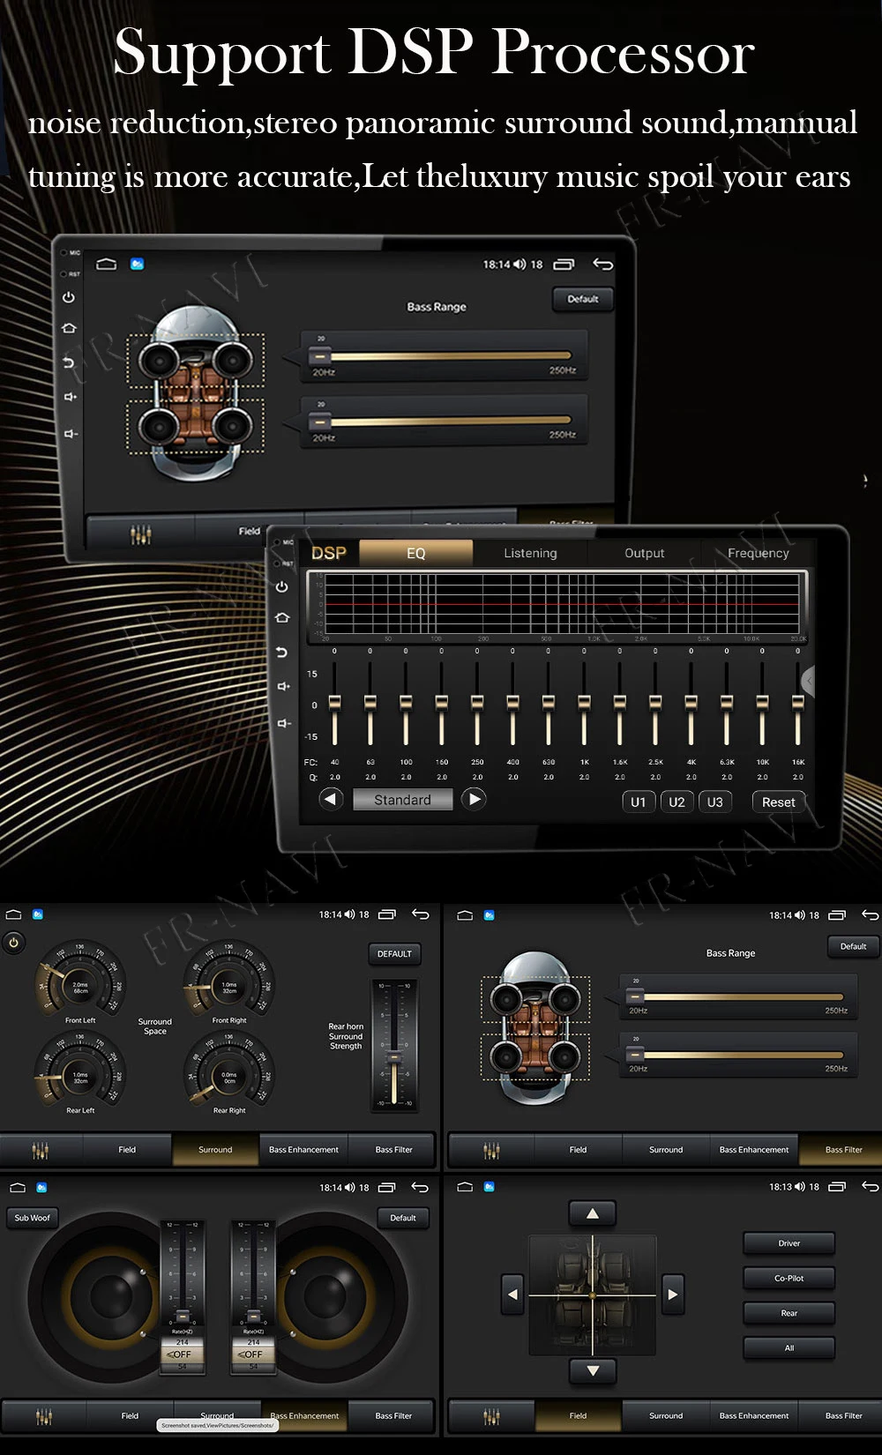Screen dimensions: 882x1455
Task: Click Default button in top Bass Range screen
Action: pyautogui.click(x=582, y=299)
